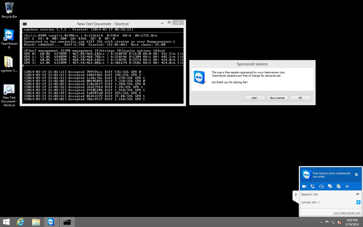Open the Voice over IP phone icon

tap(313, 186)
